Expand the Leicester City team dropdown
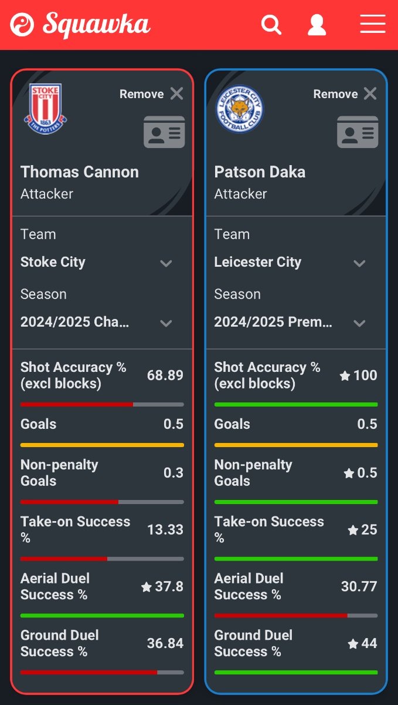 296,263
